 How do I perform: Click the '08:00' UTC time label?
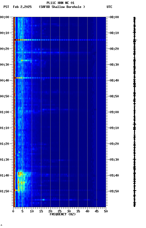pyautogui.click(x=114, y=17)
